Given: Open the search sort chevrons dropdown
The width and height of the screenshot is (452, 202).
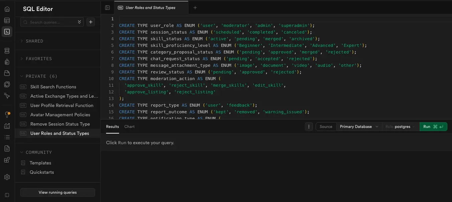Looking at the screenshot, I should (x=79, y=22).
